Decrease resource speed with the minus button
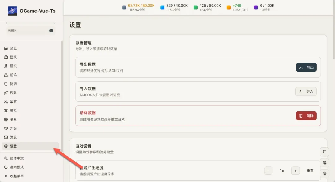The image size is (335, 182). pyautogui.click(x=269, y=171)
